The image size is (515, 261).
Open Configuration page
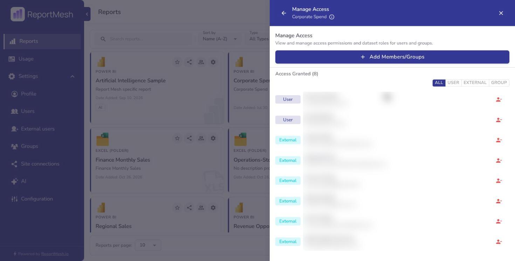42,199
